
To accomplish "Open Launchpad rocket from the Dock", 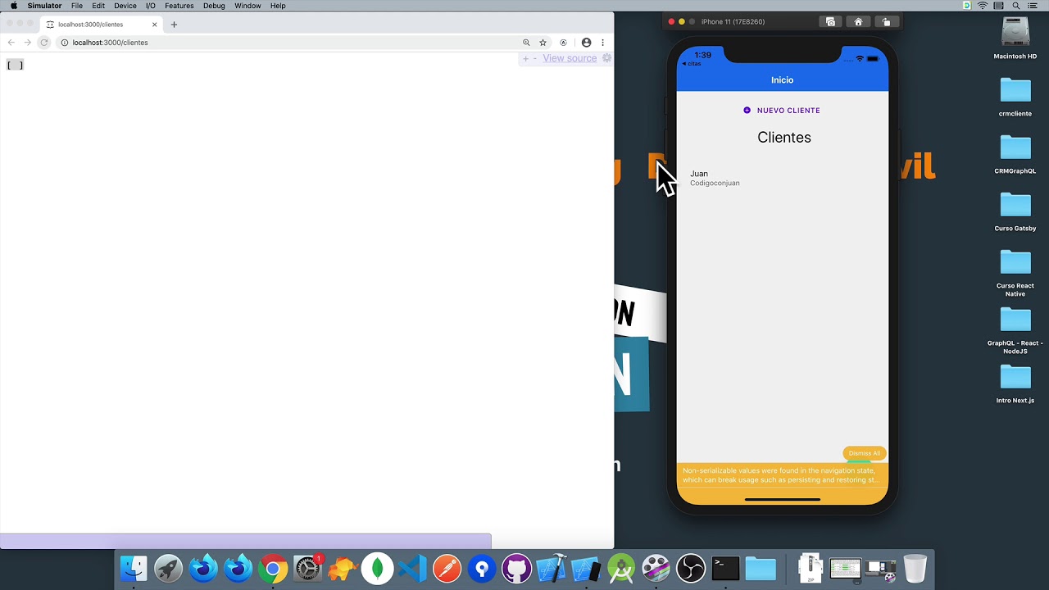I will [x=169, y=568].
